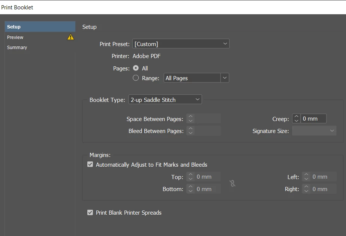Click the Bleed Between Pages stepper

(190, 131)
